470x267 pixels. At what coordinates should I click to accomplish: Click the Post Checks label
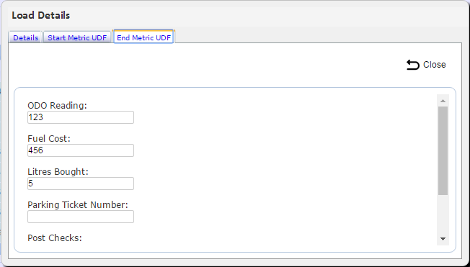coord(55,238)
